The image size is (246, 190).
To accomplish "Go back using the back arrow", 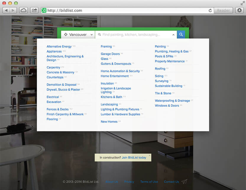I will 6,10.
